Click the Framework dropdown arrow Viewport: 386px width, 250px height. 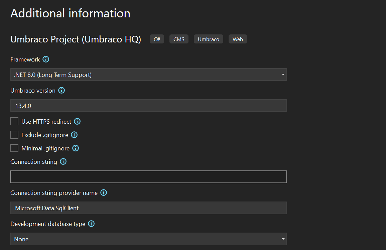[283, 75]
